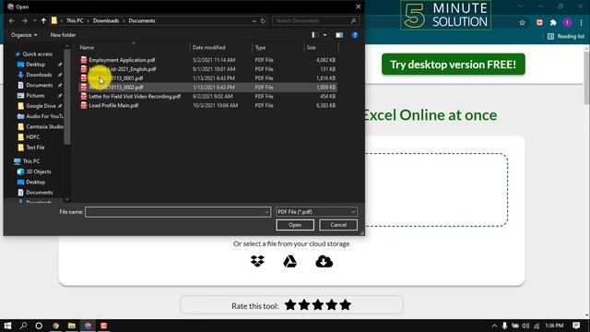Expand the File name history dropdown
The width and height of the screenshot is (590, 332).
(x=266, y=212)
